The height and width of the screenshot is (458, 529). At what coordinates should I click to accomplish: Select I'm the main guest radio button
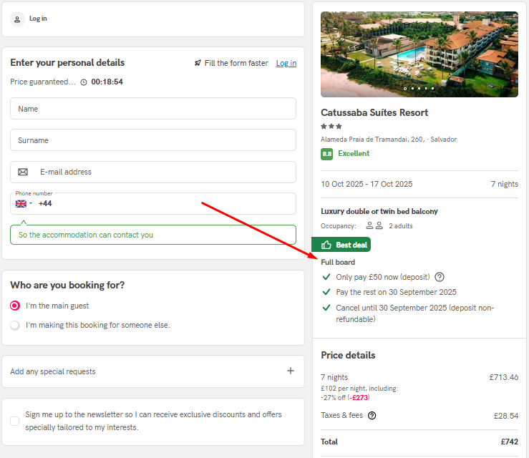[x=15, y=306]
